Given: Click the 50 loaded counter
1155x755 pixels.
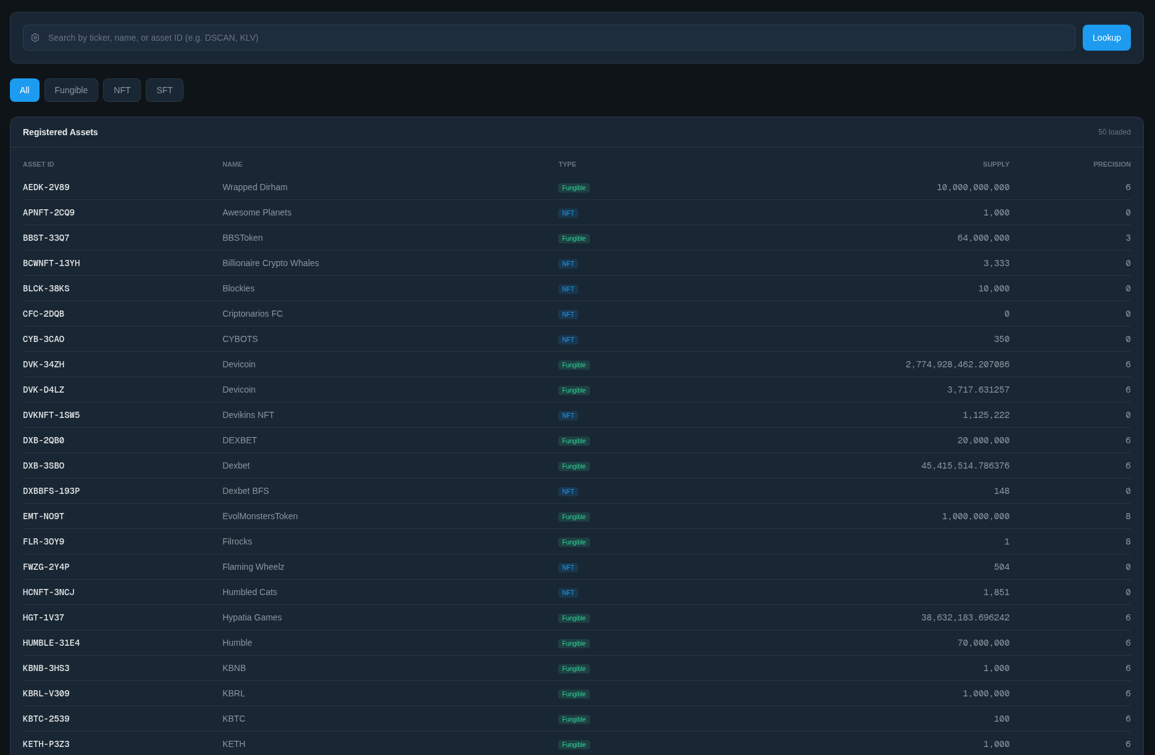Looking at the screenshot, I should pyautogui.click(x=1114, y=132).
